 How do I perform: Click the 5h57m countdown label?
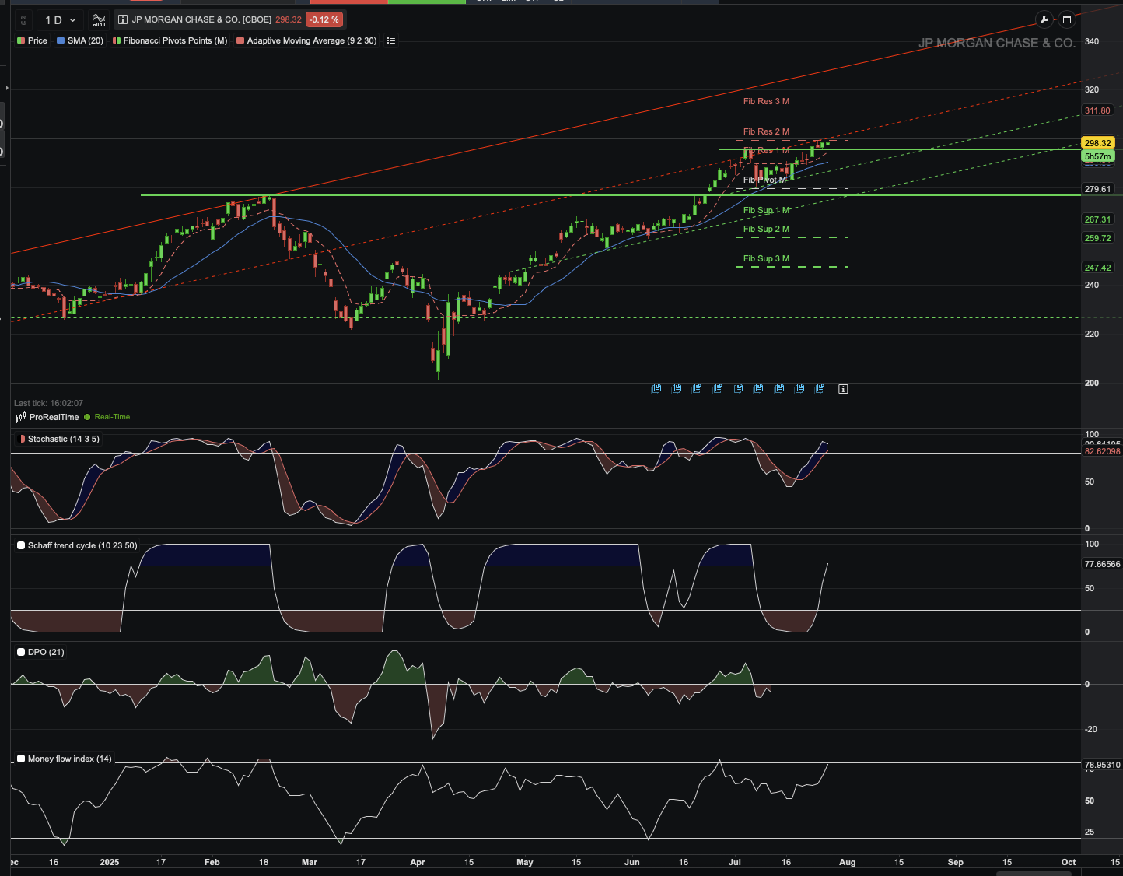click(1098, 156)
